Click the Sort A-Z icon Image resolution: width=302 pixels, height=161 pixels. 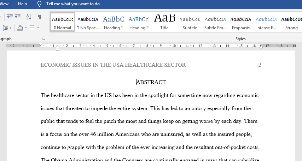29,17
